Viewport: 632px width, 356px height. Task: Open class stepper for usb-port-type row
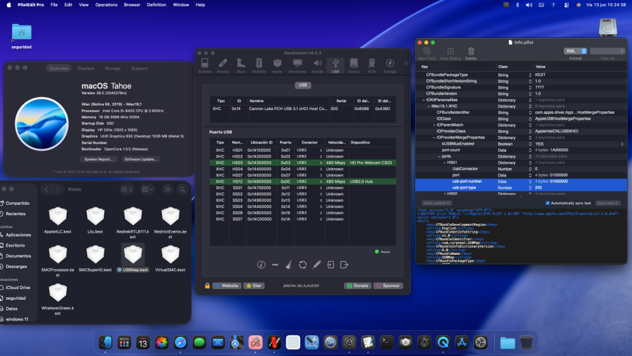click(530, 188)
